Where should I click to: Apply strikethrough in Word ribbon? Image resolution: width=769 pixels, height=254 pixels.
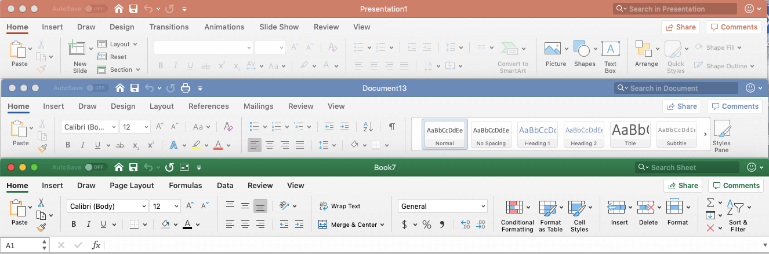point(120,145)
